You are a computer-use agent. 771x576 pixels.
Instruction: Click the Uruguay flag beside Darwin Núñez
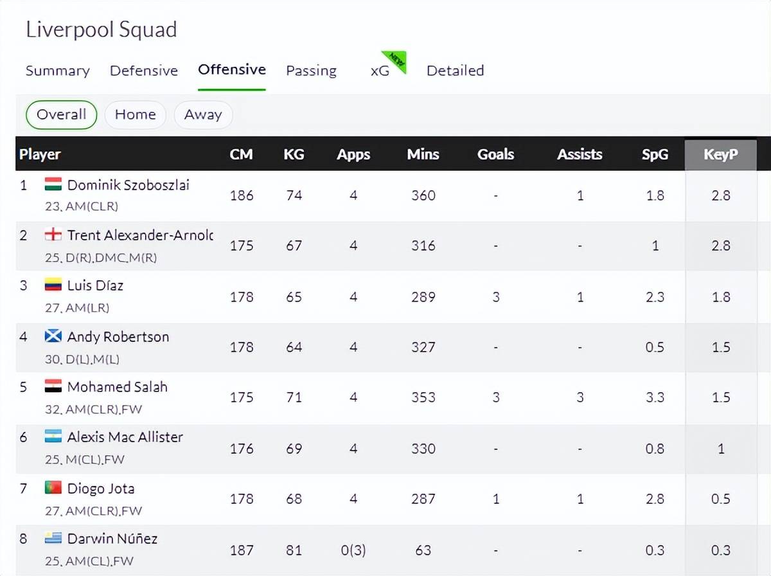tap(53, 538)
